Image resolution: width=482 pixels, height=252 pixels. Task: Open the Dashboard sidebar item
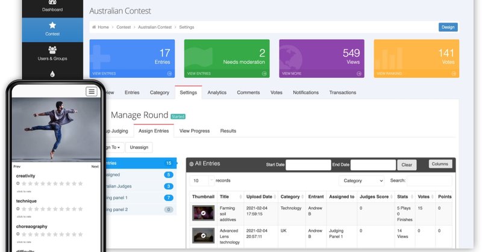click(x=52, y=7)
